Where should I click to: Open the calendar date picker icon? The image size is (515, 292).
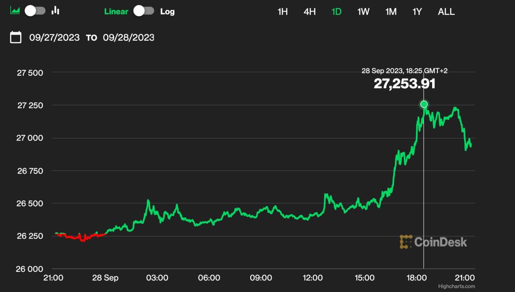tap(16, 37)
